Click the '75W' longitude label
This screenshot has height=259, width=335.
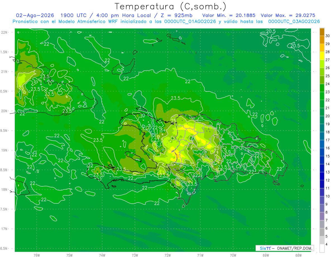(70, 255)
